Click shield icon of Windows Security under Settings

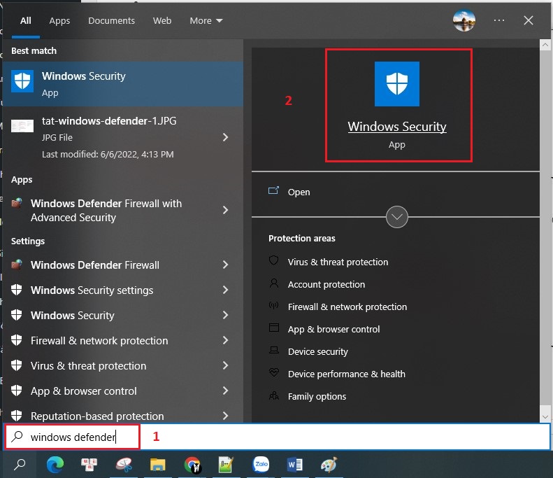click(17, 315)
